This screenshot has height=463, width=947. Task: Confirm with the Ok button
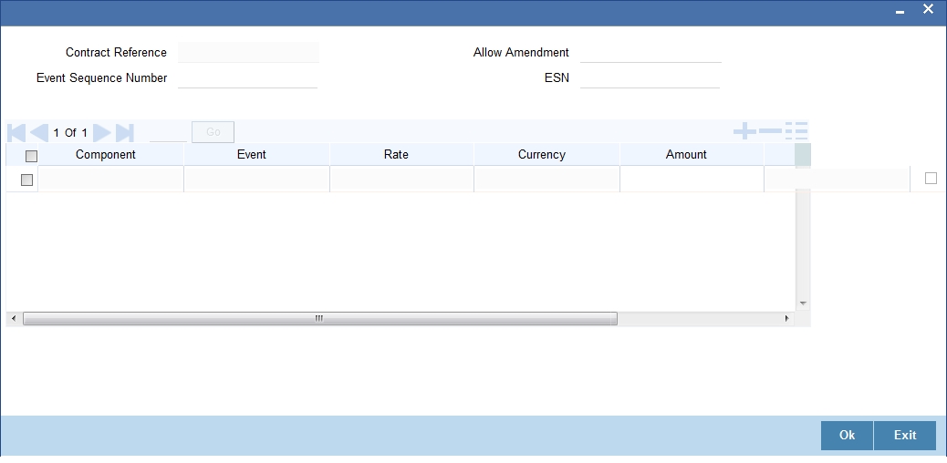[x=847, y=436]
